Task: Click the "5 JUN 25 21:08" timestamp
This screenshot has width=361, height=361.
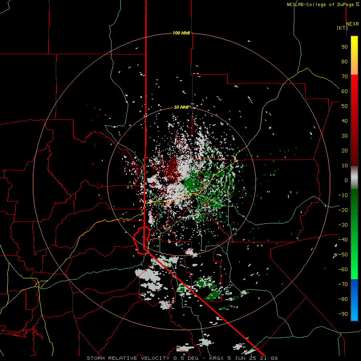Action: [x=253, y=358]
